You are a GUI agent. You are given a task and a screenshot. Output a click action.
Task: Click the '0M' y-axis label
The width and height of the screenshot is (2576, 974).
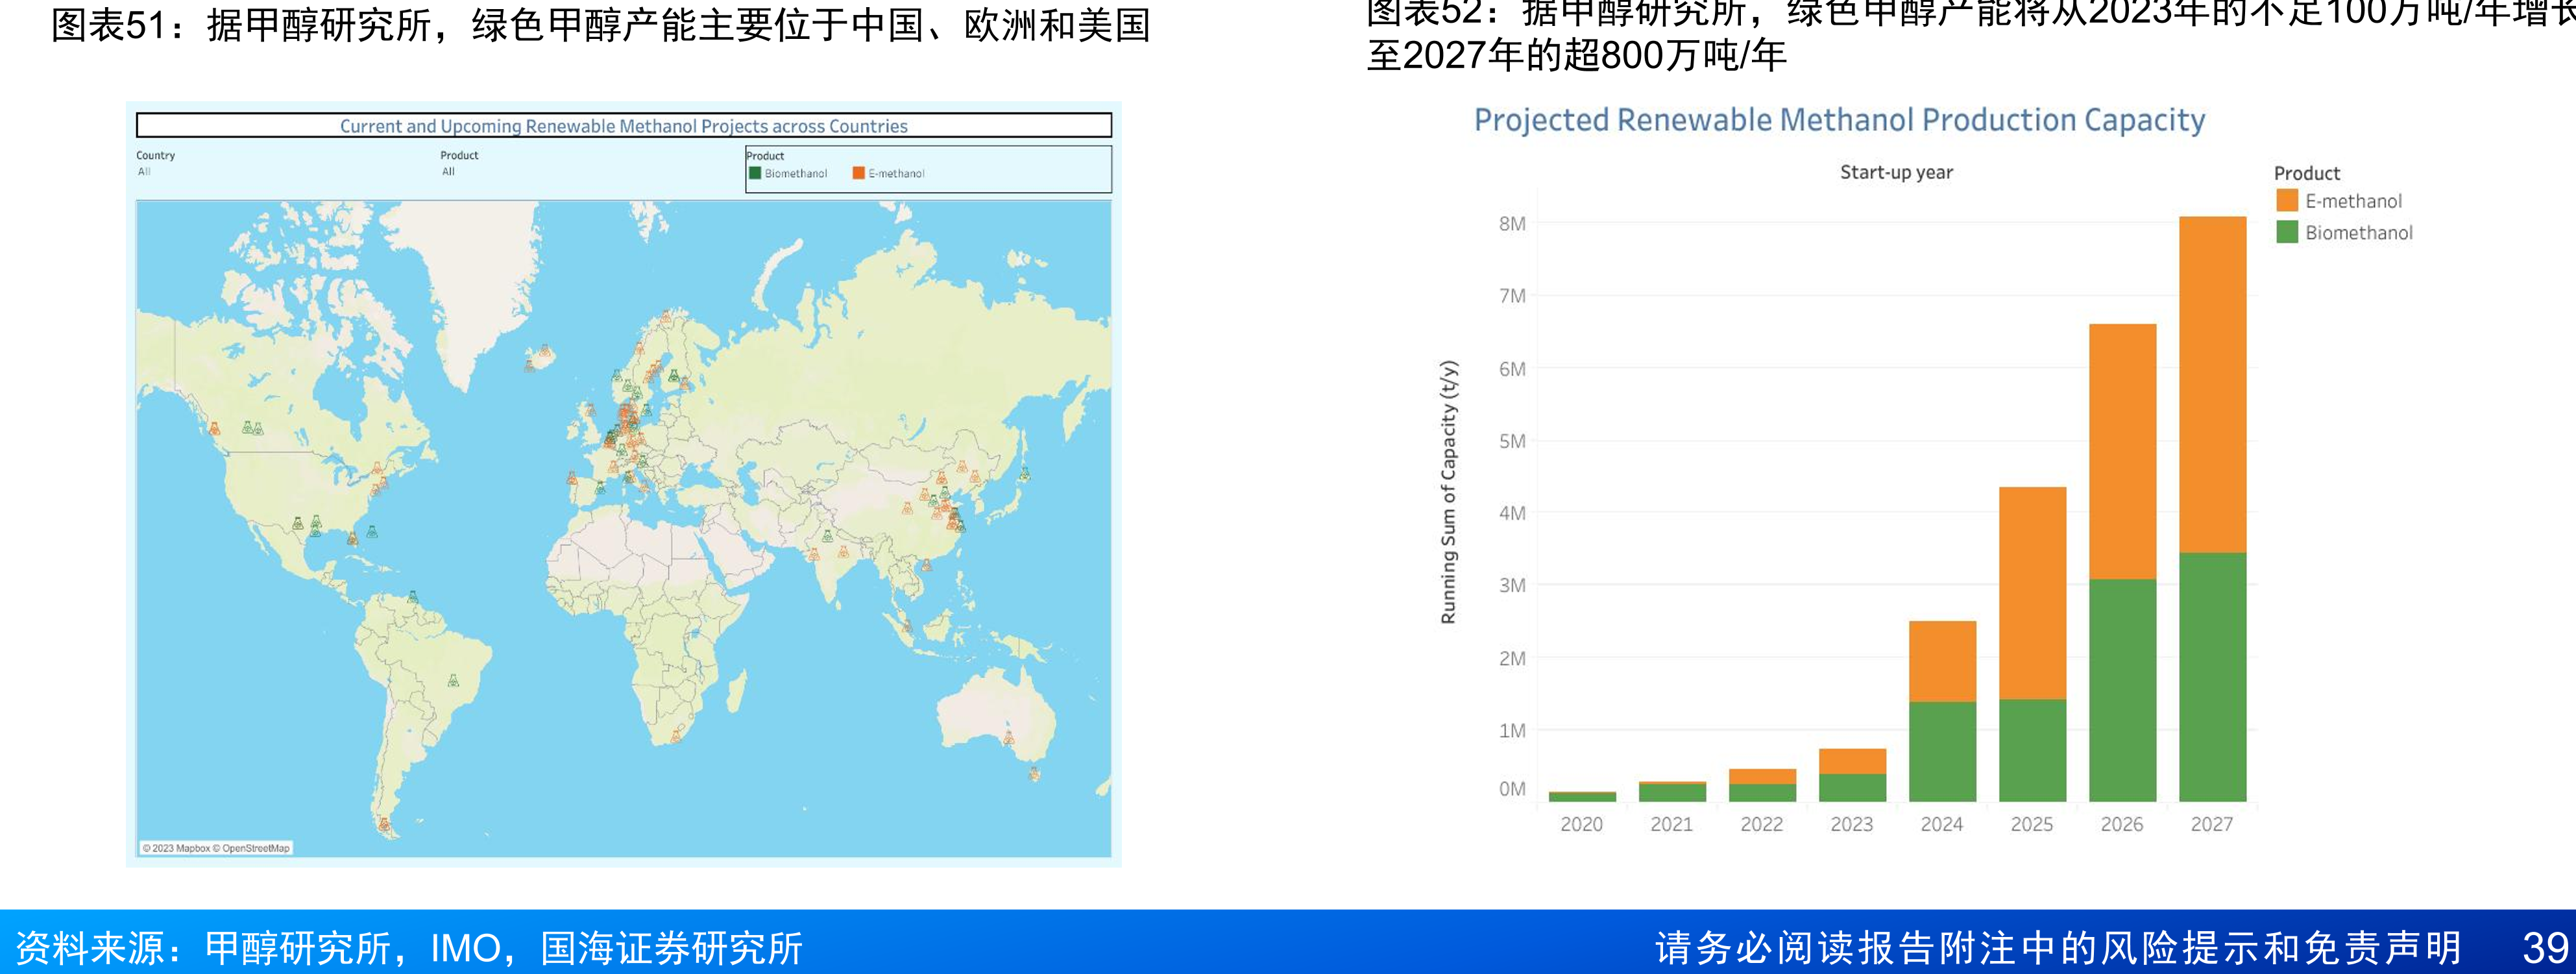tap(1512, 789)
